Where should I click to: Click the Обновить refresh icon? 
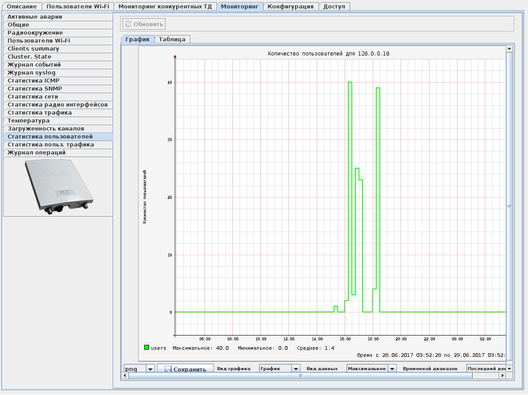tap(128, 24)
